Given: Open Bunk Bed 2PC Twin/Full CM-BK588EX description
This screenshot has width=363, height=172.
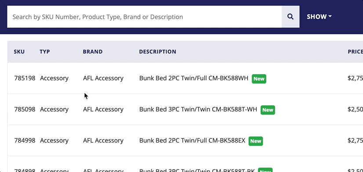Looking at the screenshot, I should pyautogui.click(x=192, y=140).
